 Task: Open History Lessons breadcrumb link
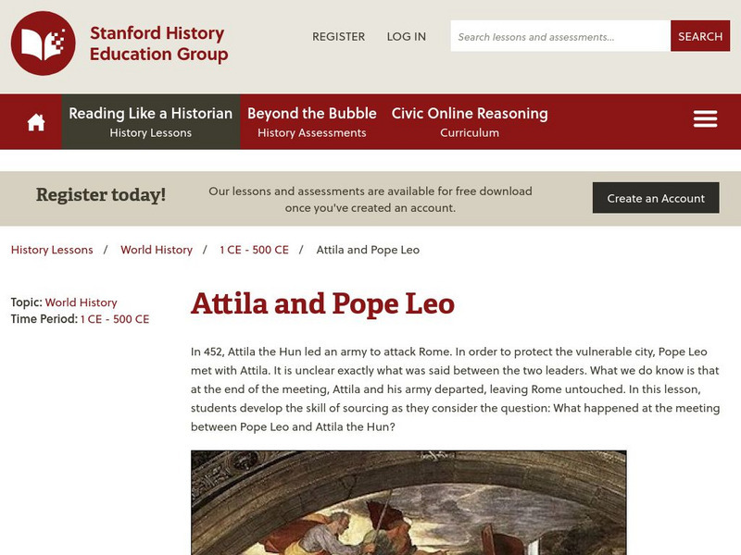coord(52,250)
